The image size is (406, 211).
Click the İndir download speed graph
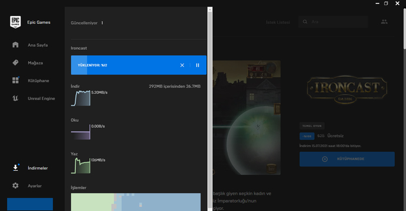point(81,98)
